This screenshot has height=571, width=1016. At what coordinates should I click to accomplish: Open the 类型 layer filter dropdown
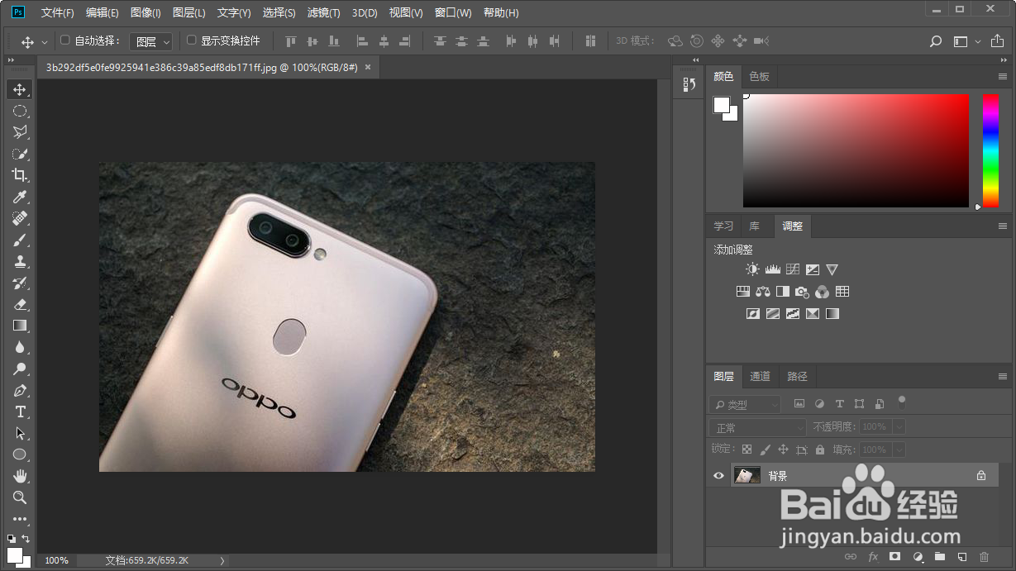click(745, 404)
